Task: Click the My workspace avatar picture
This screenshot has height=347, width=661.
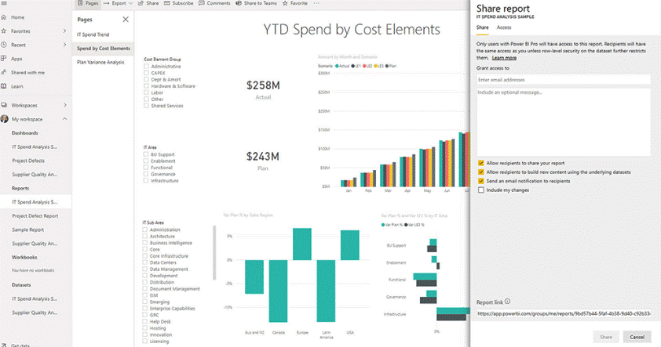Action: tap(5, 119)
